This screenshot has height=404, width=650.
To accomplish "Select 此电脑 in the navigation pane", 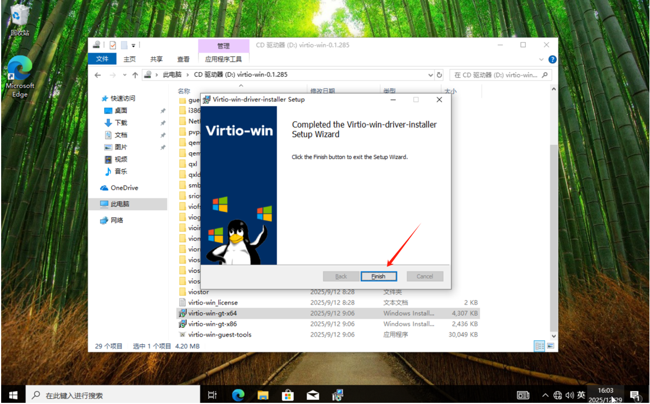I will [x=119, y=204].
